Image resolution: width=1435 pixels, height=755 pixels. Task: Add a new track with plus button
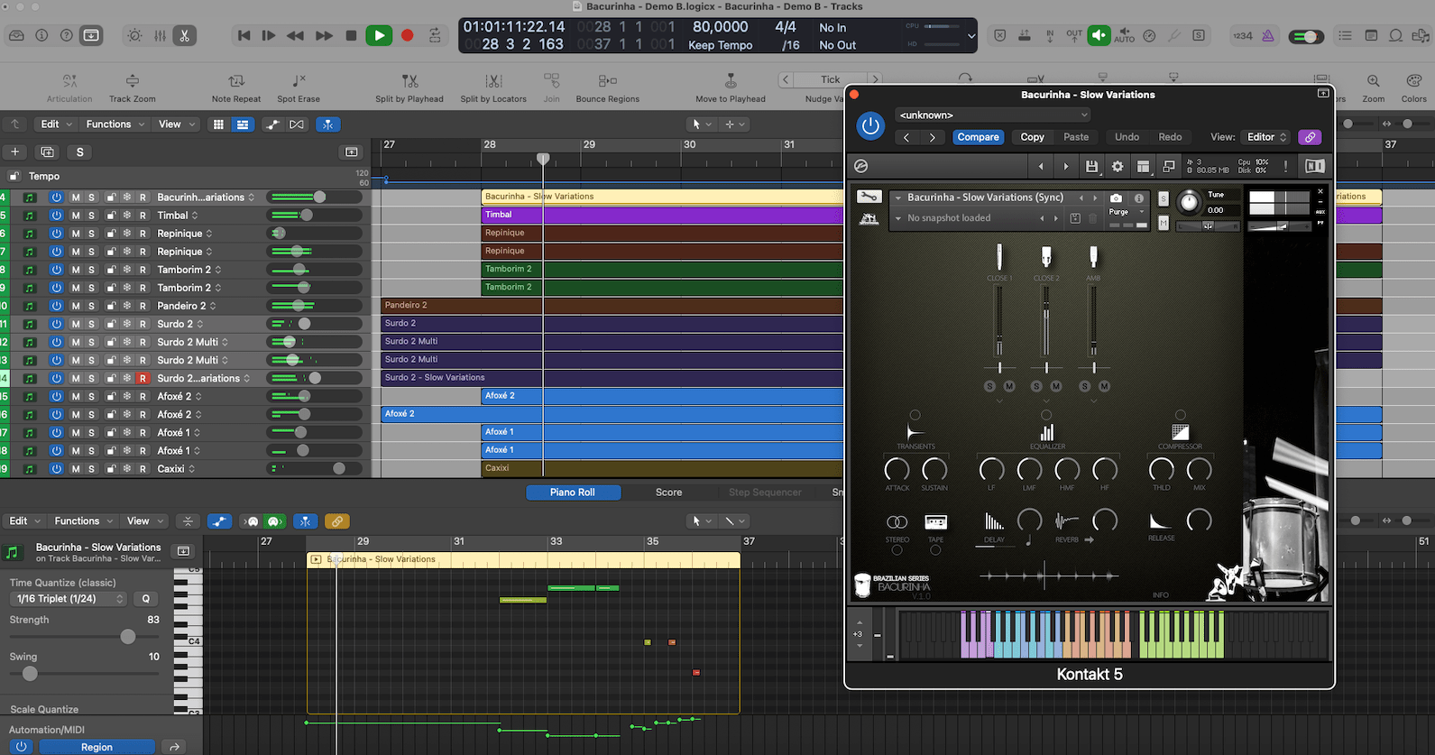coord(14,152)
